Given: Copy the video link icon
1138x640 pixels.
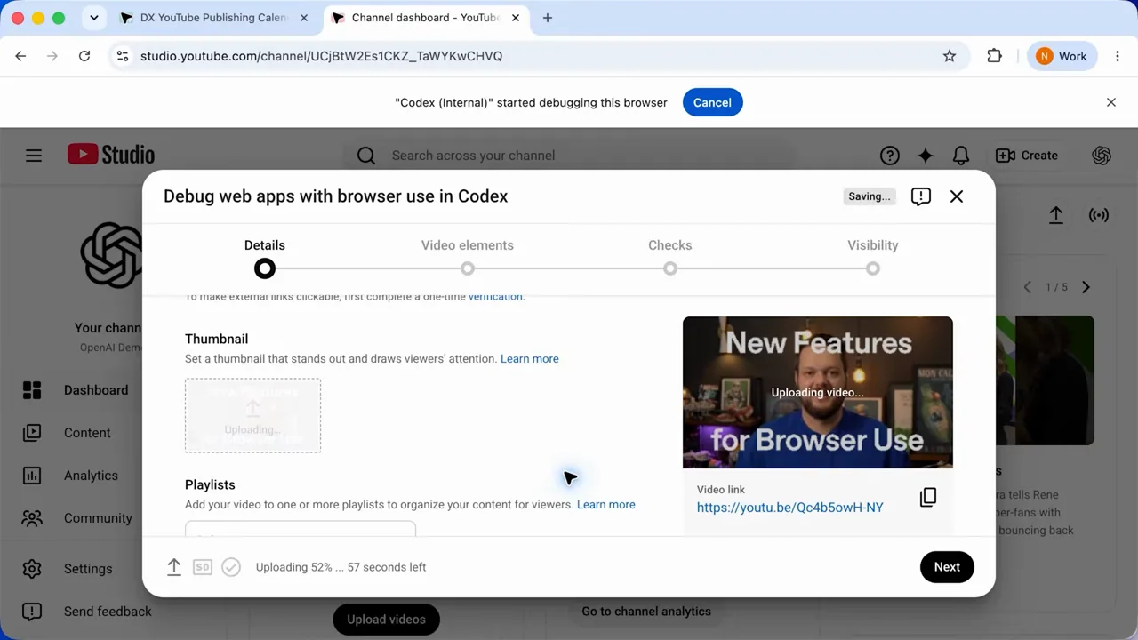Looking at the screenshot, I should [x=928, y=498].
